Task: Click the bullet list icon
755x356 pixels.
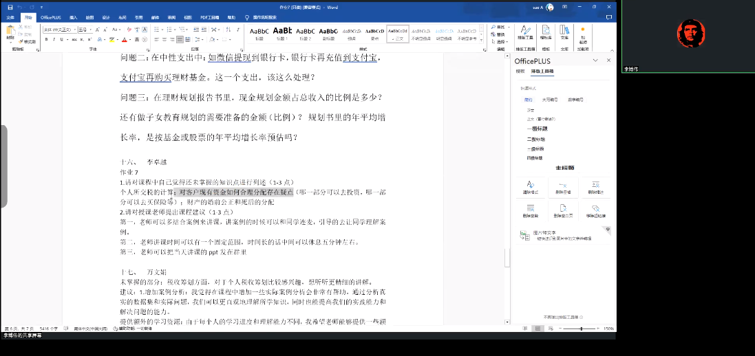Action: [x=157, y=30]
